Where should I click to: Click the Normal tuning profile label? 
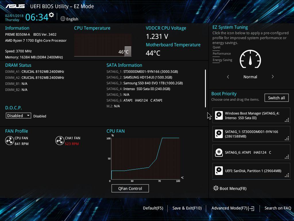pos(250,77)
